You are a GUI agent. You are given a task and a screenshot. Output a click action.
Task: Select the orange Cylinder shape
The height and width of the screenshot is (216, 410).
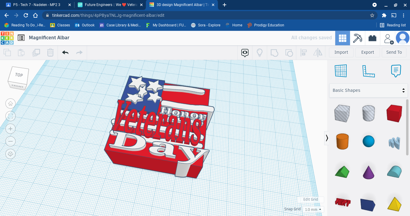click(342, 141)
